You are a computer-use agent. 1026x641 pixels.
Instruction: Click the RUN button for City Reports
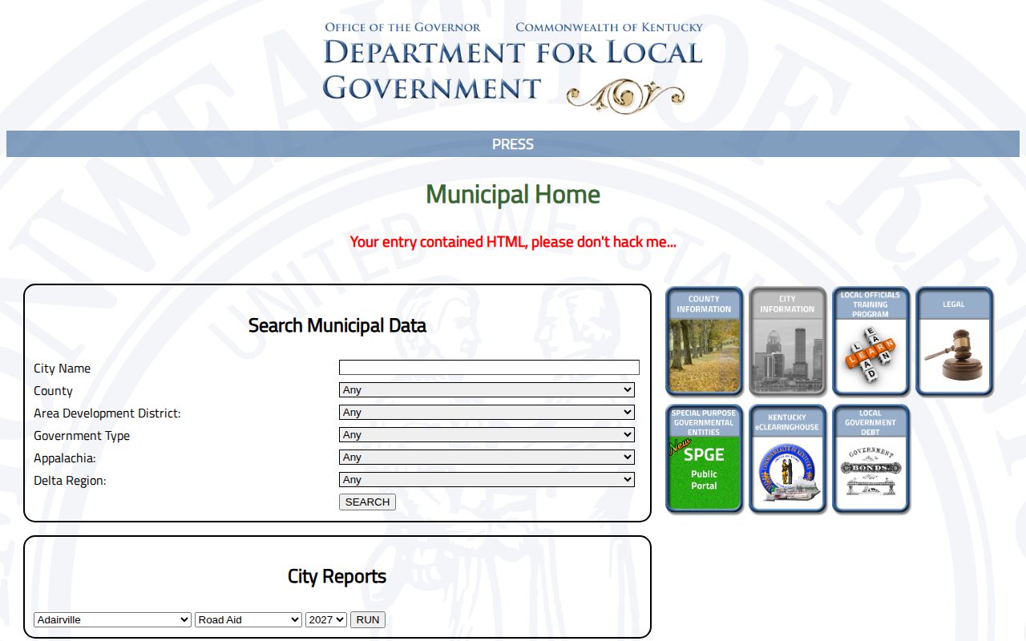coord(368,619)
